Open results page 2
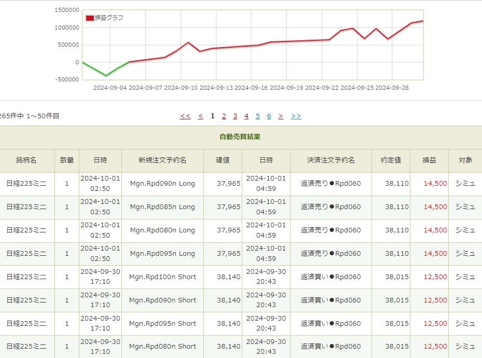482x358 pixels. point(224,116)
